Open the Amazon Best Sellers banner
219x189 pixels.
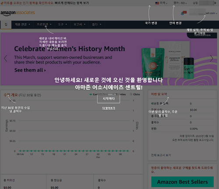183,182
